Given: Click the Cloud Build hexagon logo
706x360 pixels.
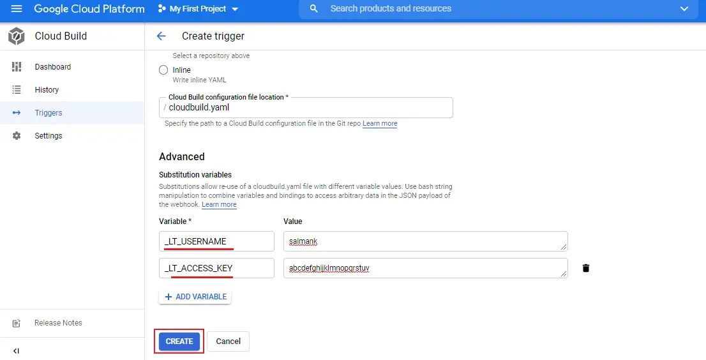Looking at the screenshot, I should click(16, 36).
